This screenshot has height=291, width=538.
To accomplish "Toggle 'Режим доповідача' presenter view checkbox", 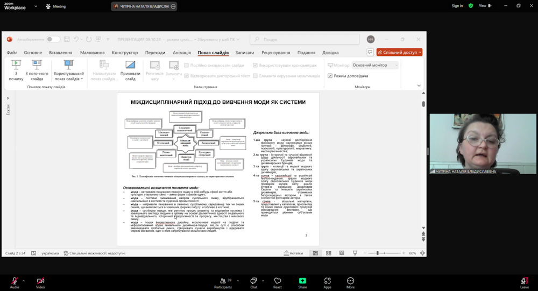I will [330, 76].
